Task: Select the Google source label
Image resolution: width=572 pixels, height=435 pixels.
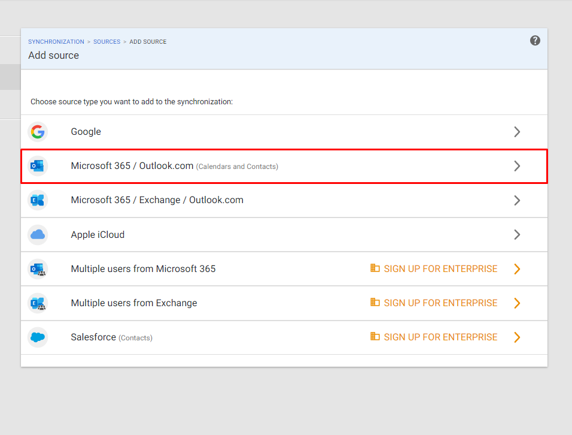Action: point(86,131)
